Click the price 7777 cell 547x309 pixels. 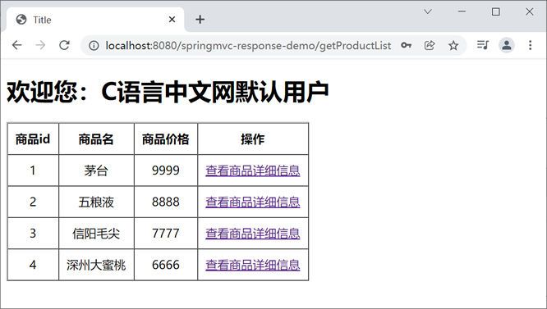click(166, 233)
